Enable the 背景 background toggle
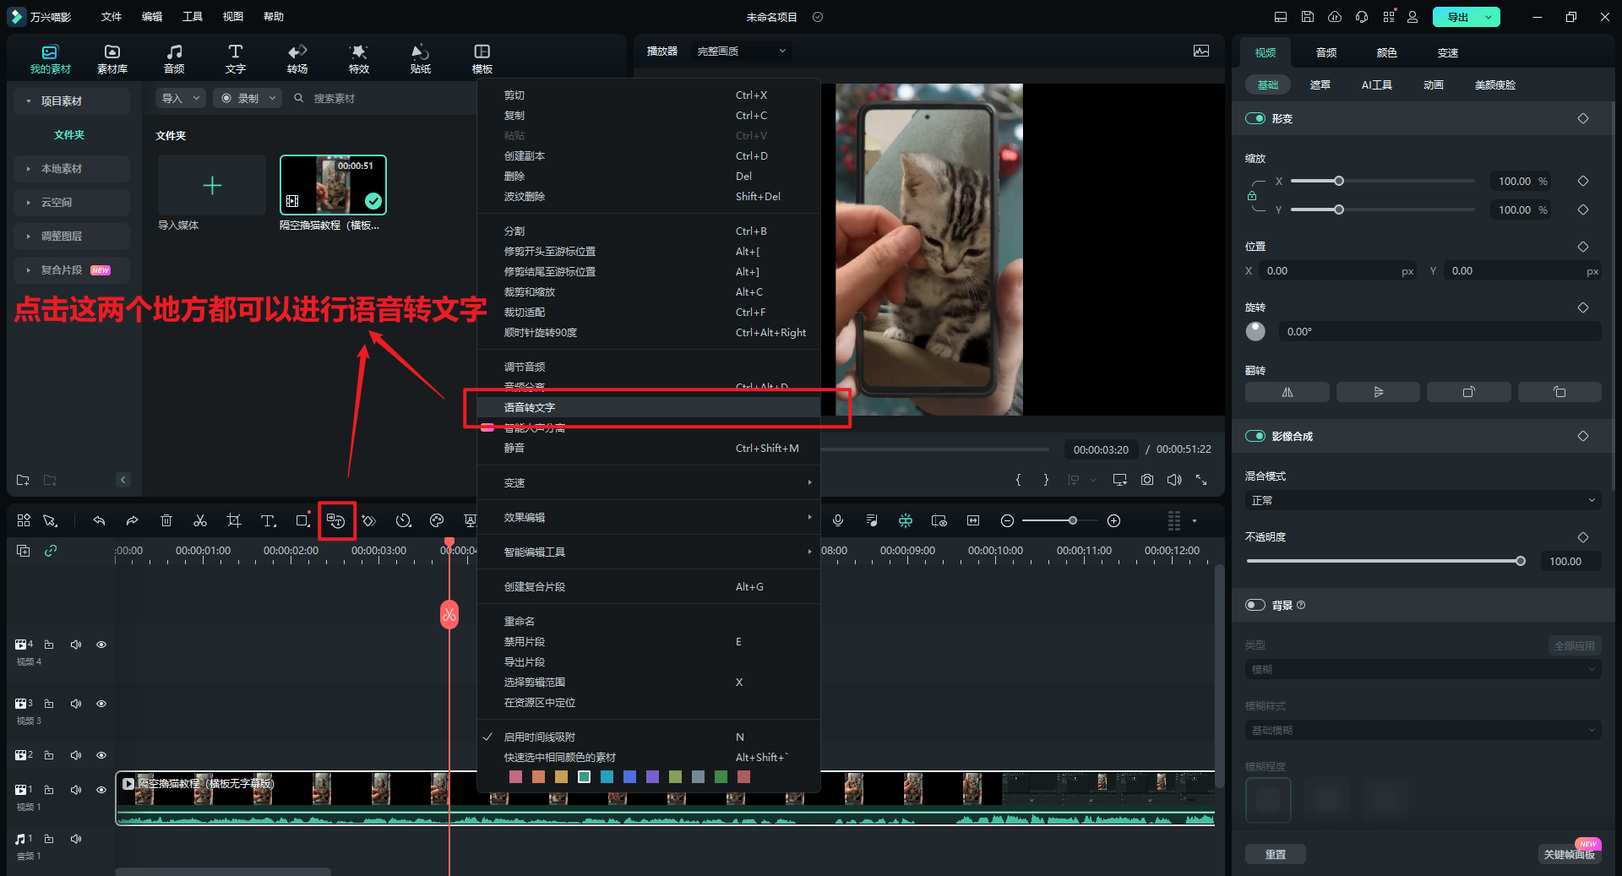This screenshot has width=1622, height=876. [x=1254, y=604]
